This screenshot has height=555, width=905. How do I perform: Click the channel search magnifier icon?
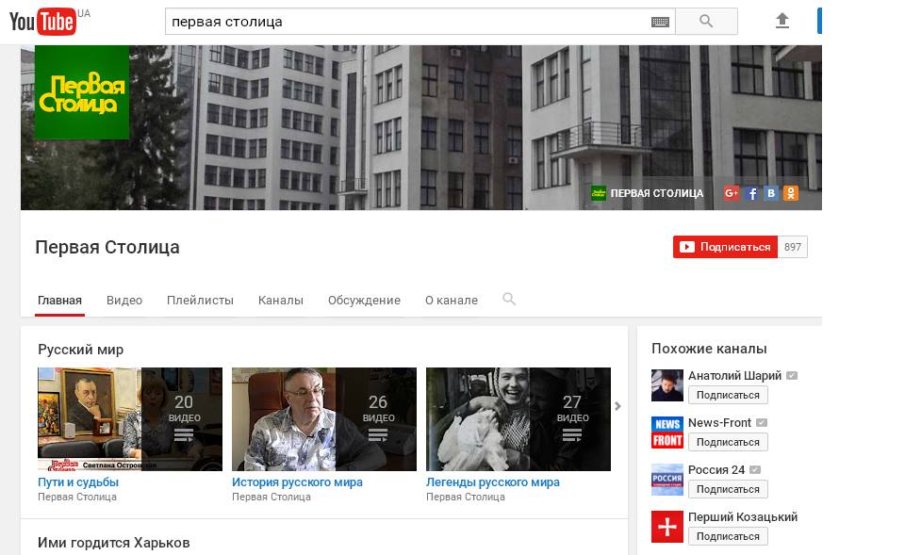pos(509,300)
